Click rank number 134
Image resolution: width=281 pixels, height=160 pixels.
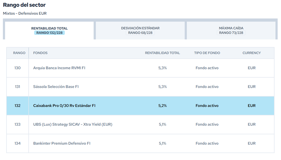tap(17, 143)
